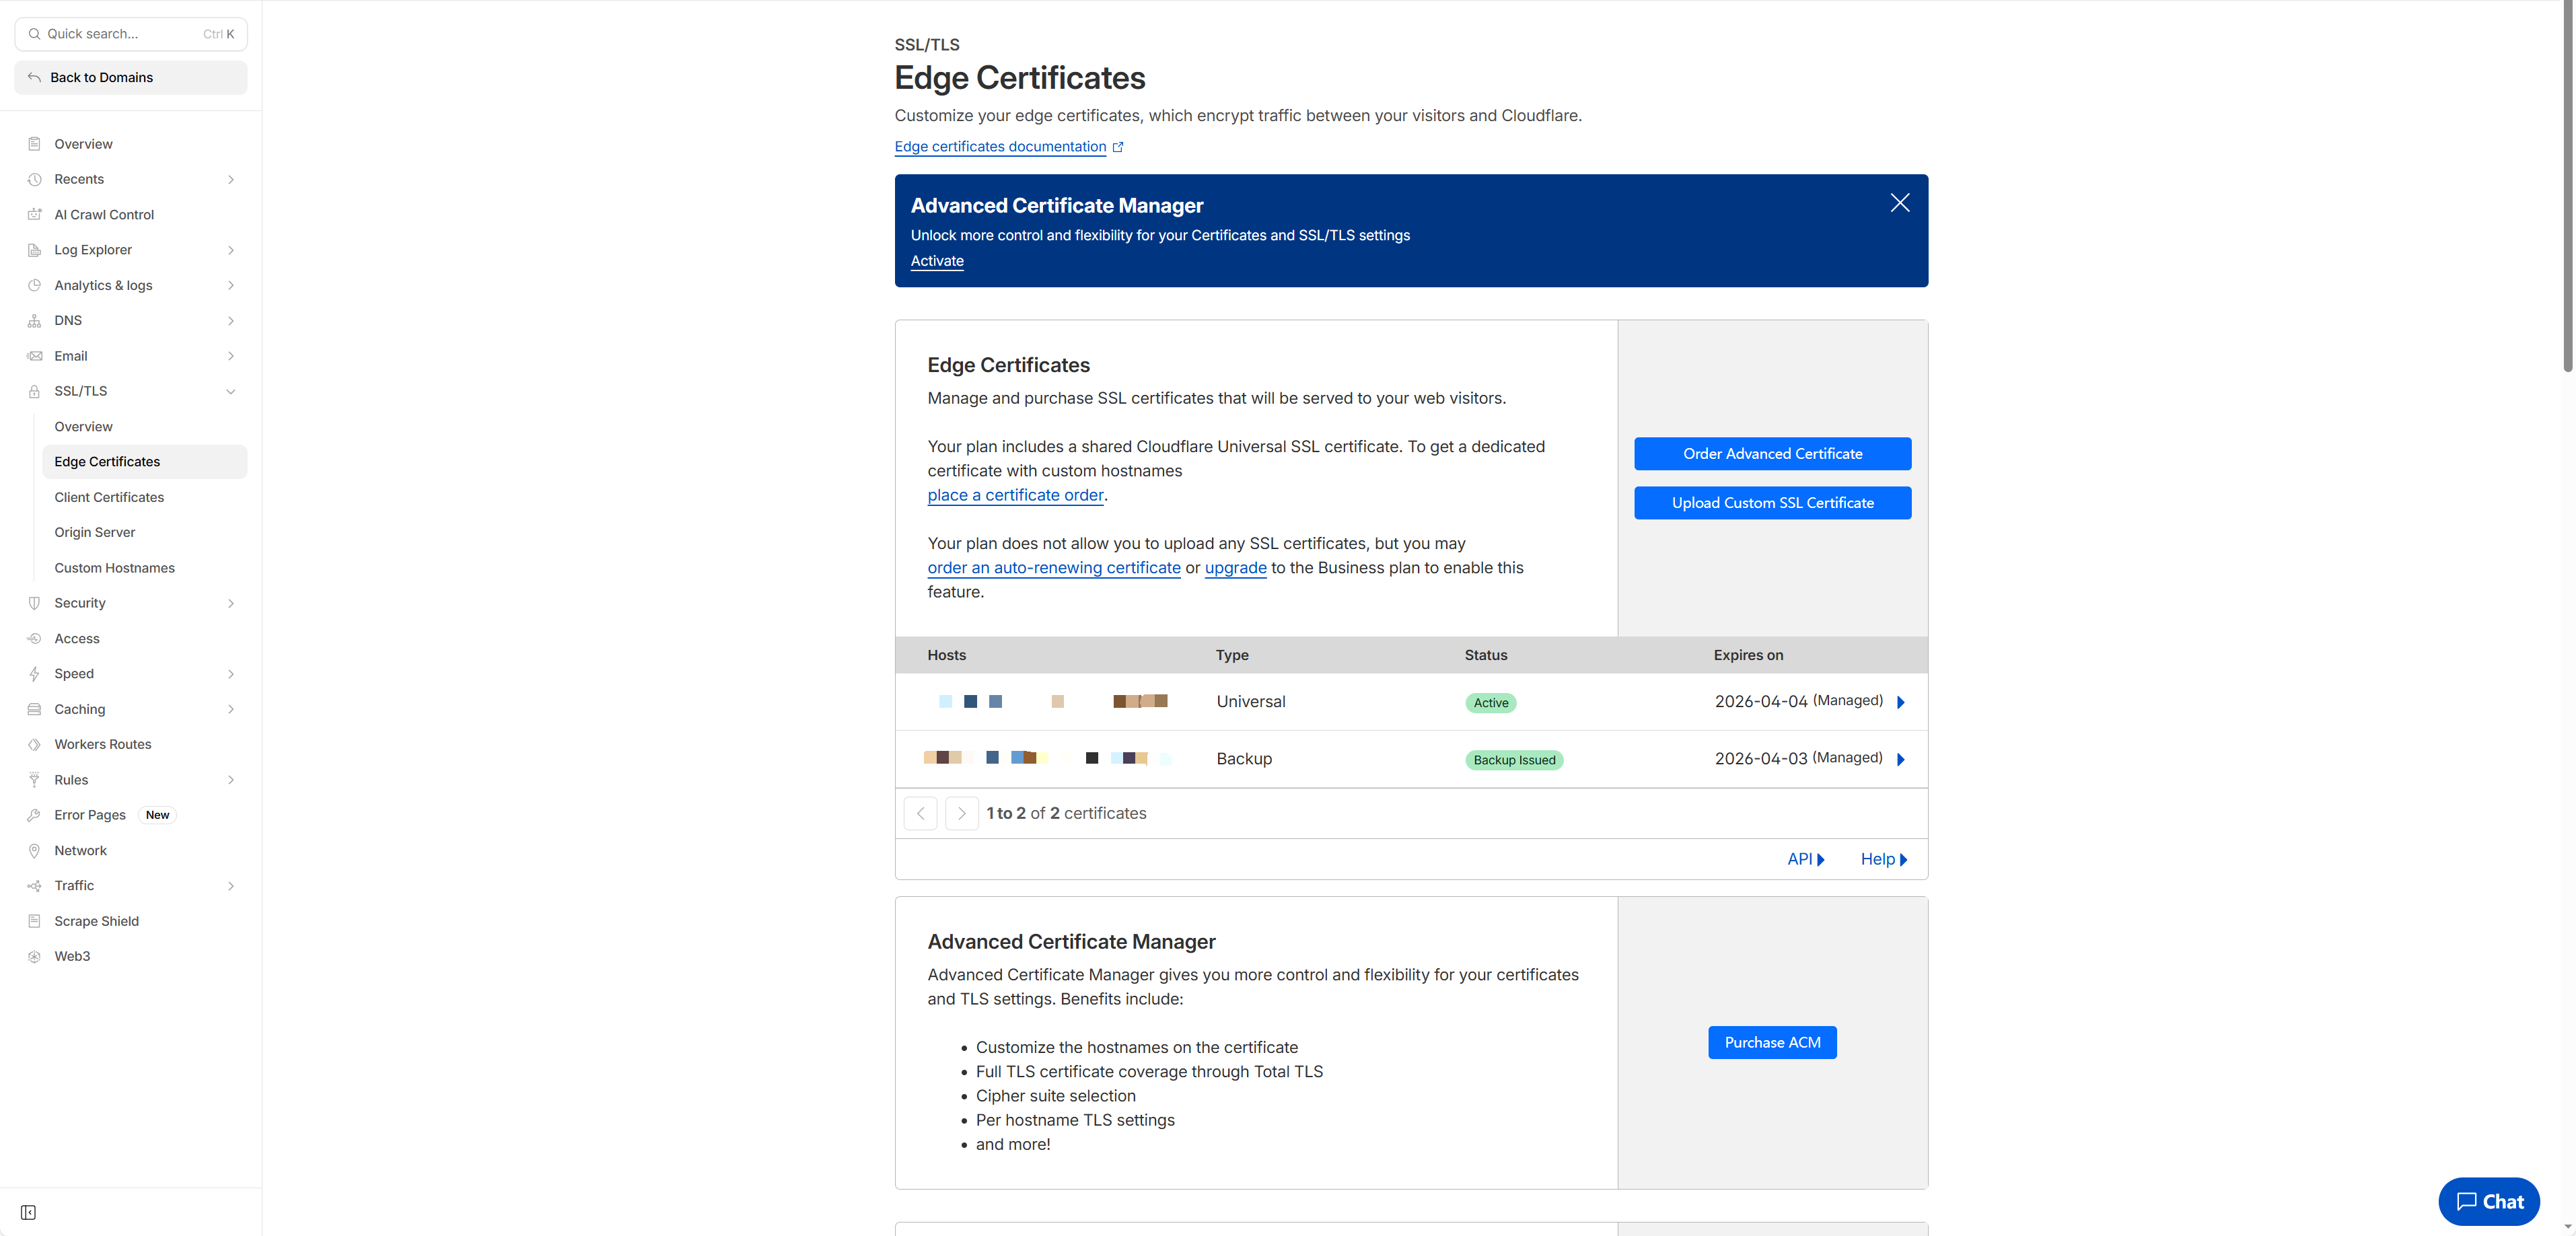This screenshot has height=1236, width=2576.
Task: Click the Purchase ACM button
Action: coord(1772,1042)
